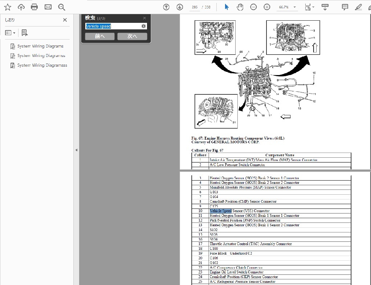Click 'A/C Refrigerant Pressure Sensor Connector' row
Viewport: 371px width, 285px height.
point(271,281)
